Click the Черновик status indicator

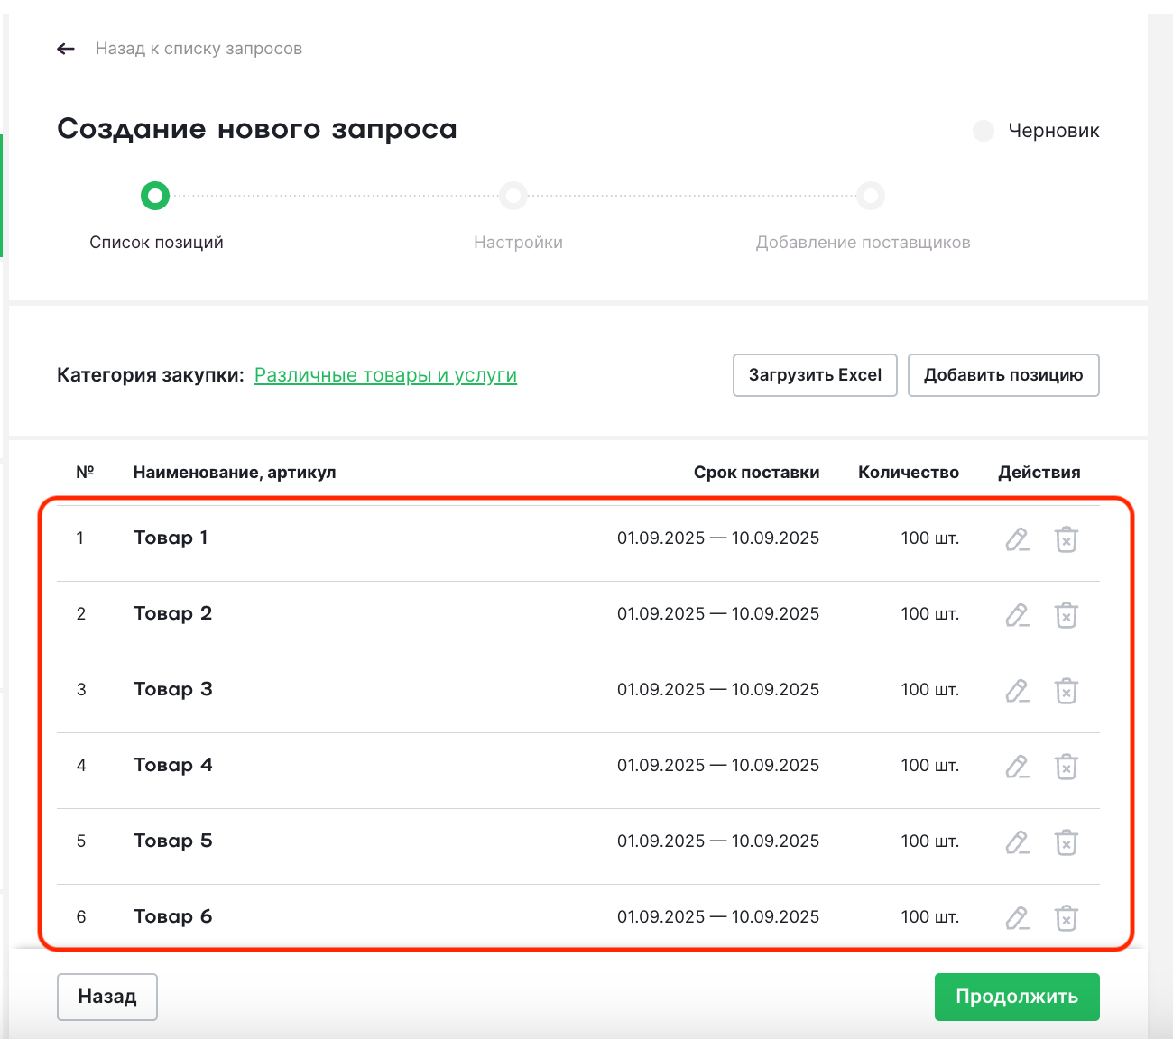click(x=1037, y=131)
